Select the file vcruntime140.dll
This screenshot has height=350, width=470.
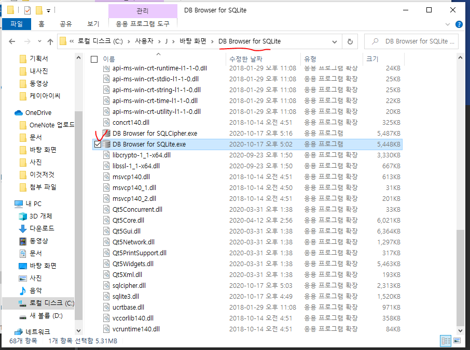point(136,329)
